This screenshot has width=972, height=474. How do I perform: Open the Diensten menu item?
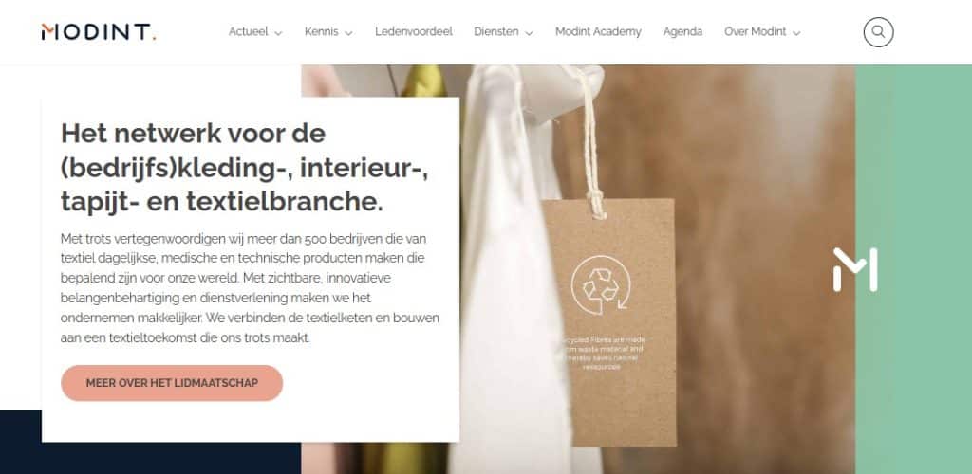coord(495,31)
